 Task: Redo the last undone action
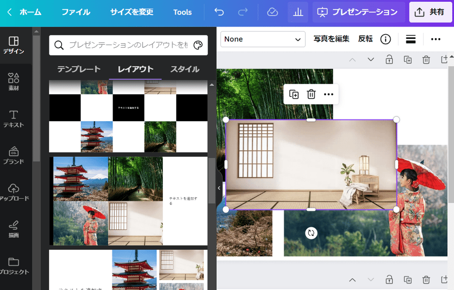pos(243,12)
